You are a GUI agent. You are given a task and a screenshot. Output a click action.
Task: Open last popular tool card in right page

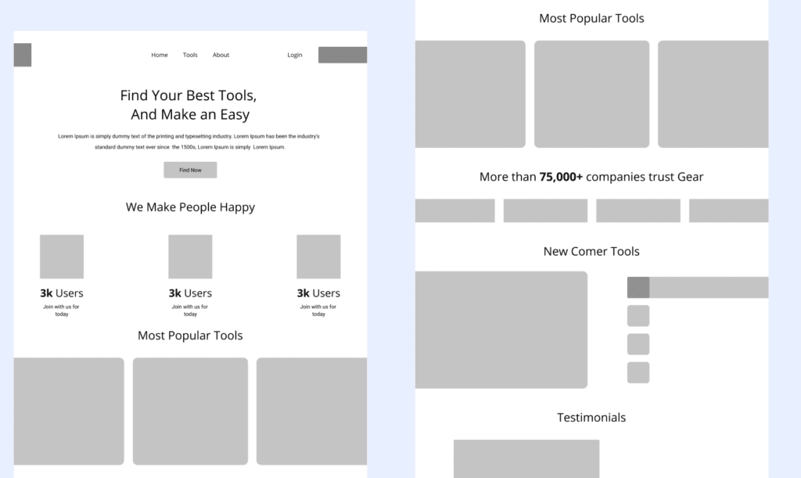pos(713,94)
